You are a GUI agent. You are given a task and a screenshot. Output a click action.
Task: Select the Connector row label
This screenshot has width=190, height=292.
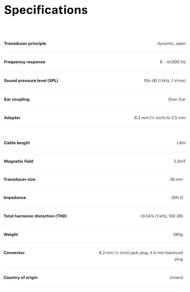pos(14,253)
